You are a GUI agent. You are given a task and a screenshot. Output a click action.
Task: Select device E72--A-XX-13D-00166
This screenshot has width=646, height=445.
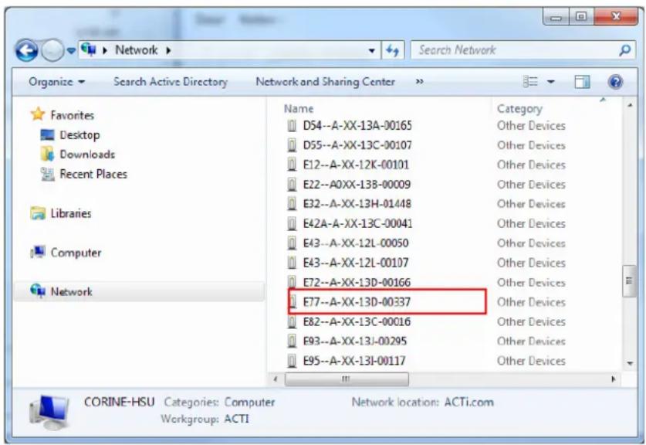357,283
